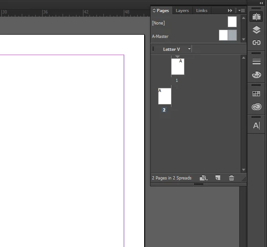Click highlighted page number 2 label
This screenshot has width=267, height=247.
[x=164, y=110]
